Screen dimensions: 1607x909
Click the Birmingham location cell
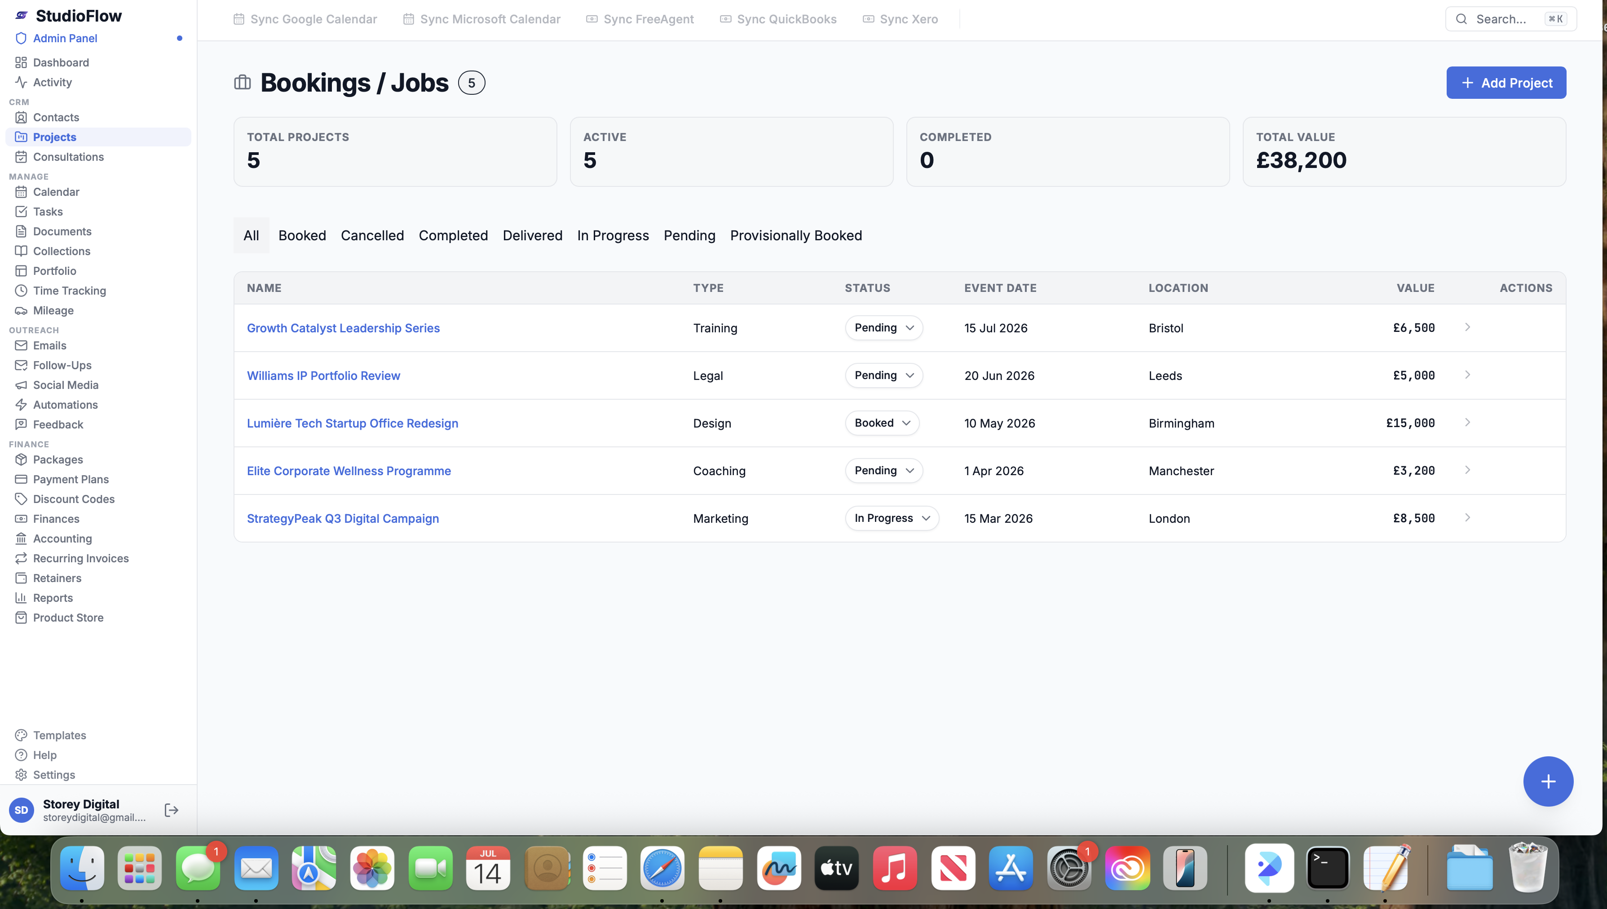(x=1181, y=423)
